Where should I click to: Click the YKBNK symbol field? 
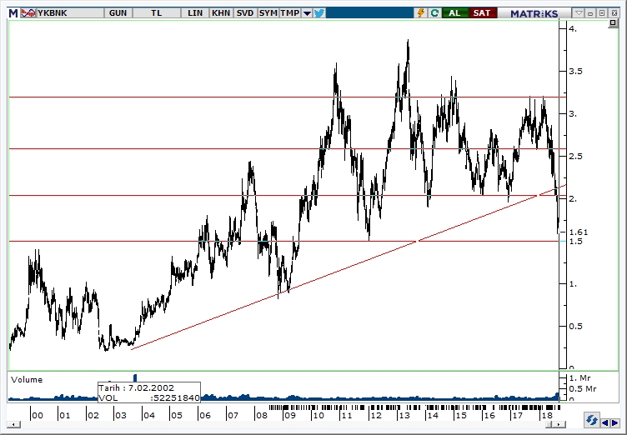(x=69, y=13)
